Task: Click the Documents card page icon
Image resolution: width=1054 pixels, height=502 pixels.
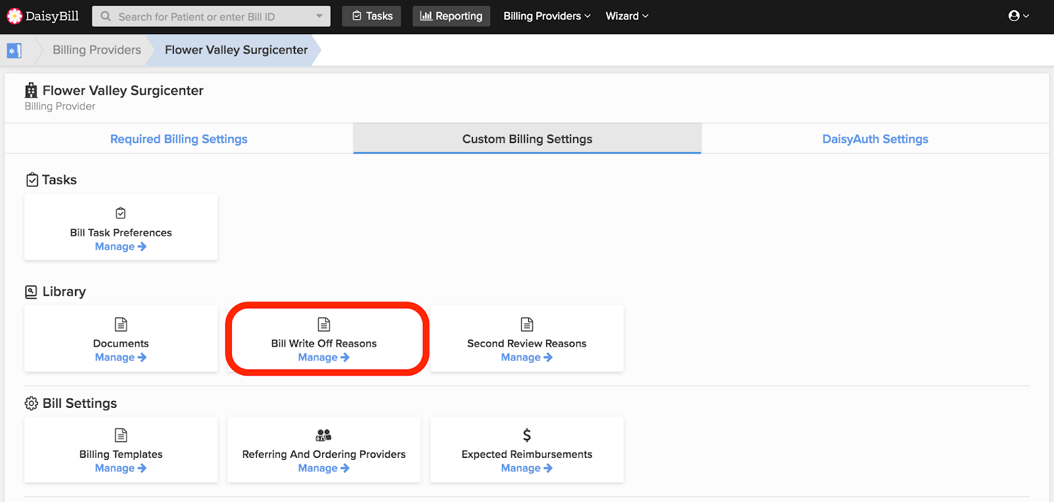Action: [x=121, y=324]
